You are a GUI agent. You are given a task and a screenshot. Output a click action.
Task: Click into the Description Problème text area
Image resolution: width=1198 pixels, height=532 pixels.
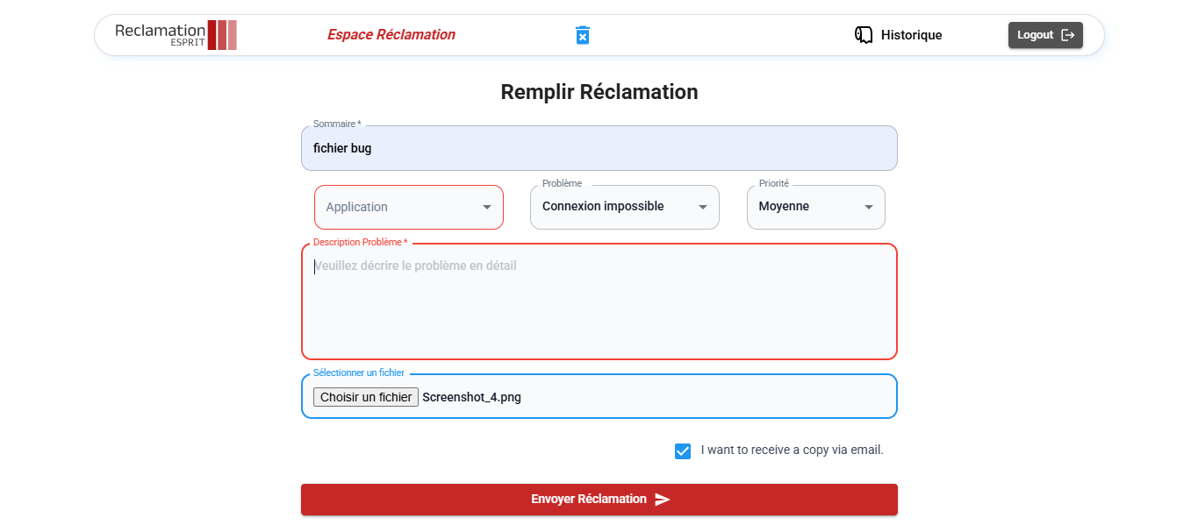599,301
